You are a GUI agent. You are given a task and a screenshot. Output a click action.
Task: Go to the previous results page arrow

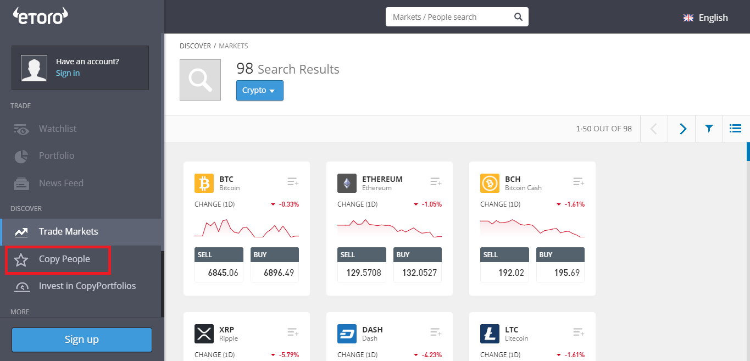(654, 129)
